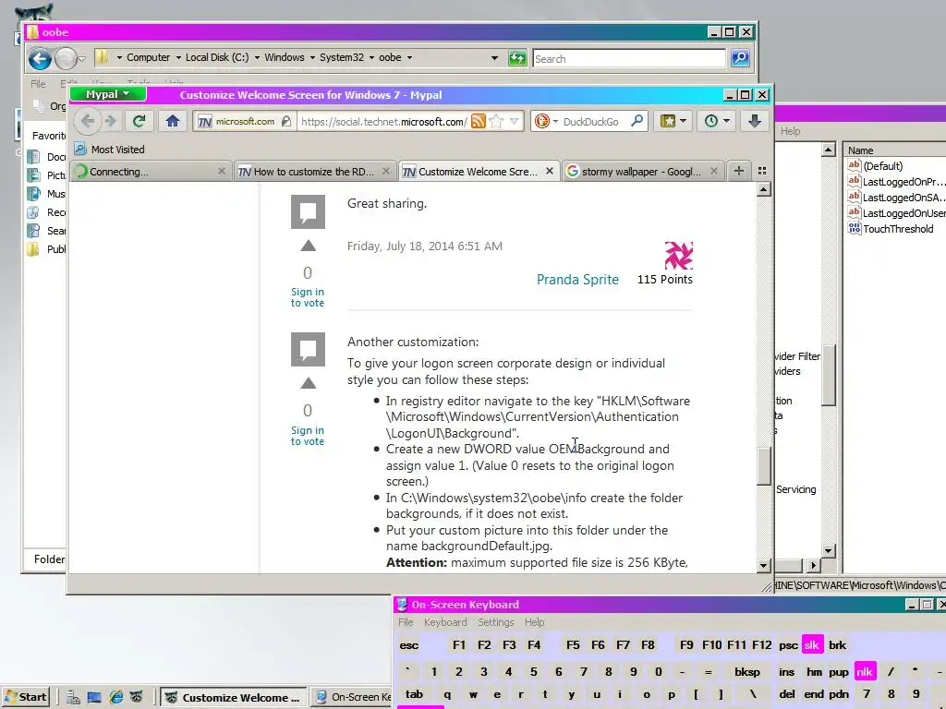This screenshot has height=709, width=946.
Task: Click Explorer refresh green arrows button
Action: (x=517, y=58)
